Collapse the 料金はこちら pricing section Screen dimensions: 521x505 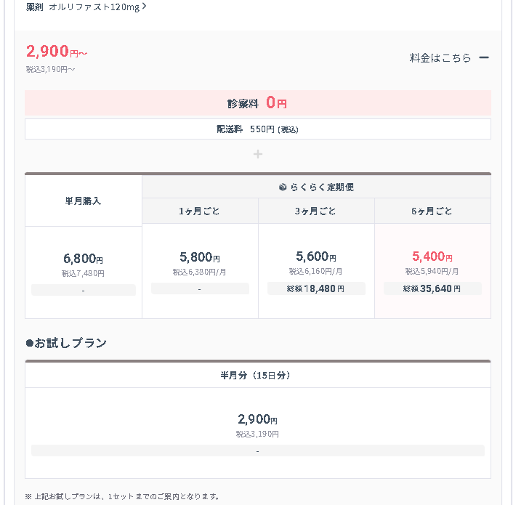(449, 58)
